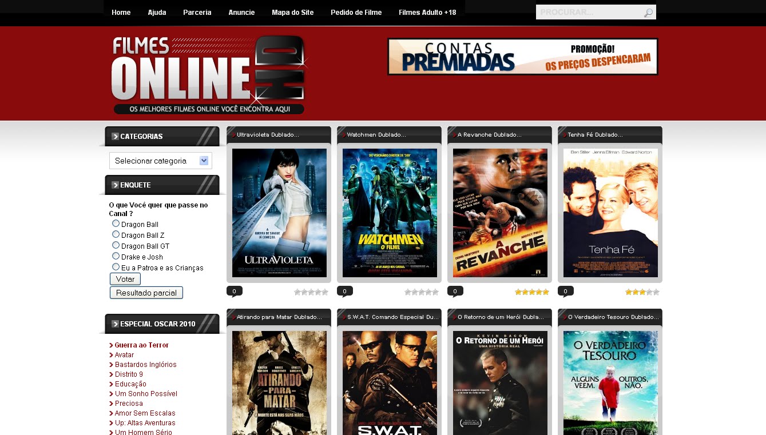Open the Watchmen movie poster
766x435 pixels.
pyautogui.click(x=390, y=213)
